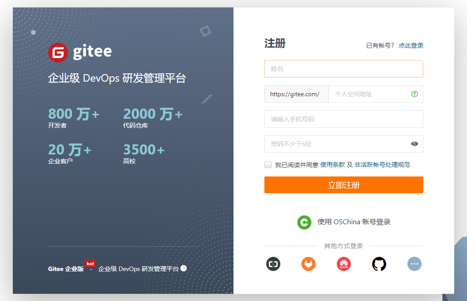Click the red hot badge
The height and width of the screenshot is (301, 467).
[90, 263]
